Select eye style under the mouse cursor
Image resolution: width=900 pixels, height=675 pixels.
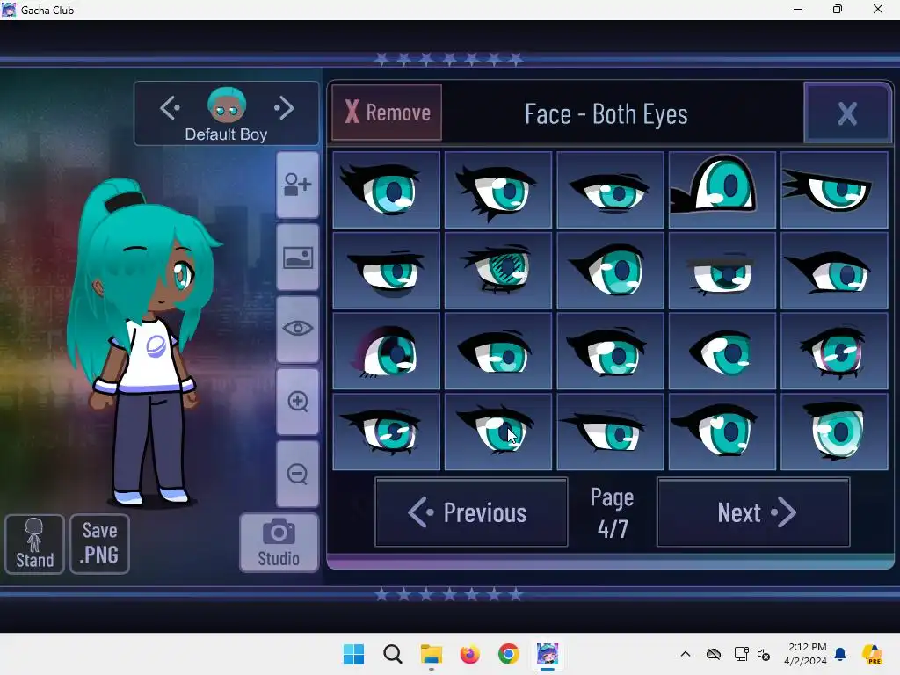coord(498,431)
